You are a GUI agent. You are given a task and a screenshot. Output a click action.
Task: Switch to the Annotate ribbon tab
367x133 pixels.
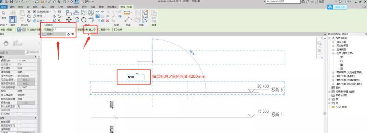tap(52, 7)
